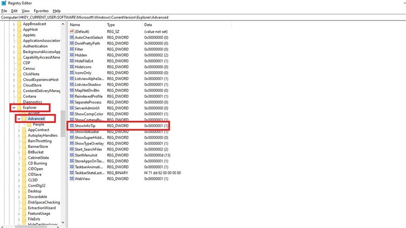Collapse the Explorer key
This screenshot has height=228, width=406.
tap(14, 107)
